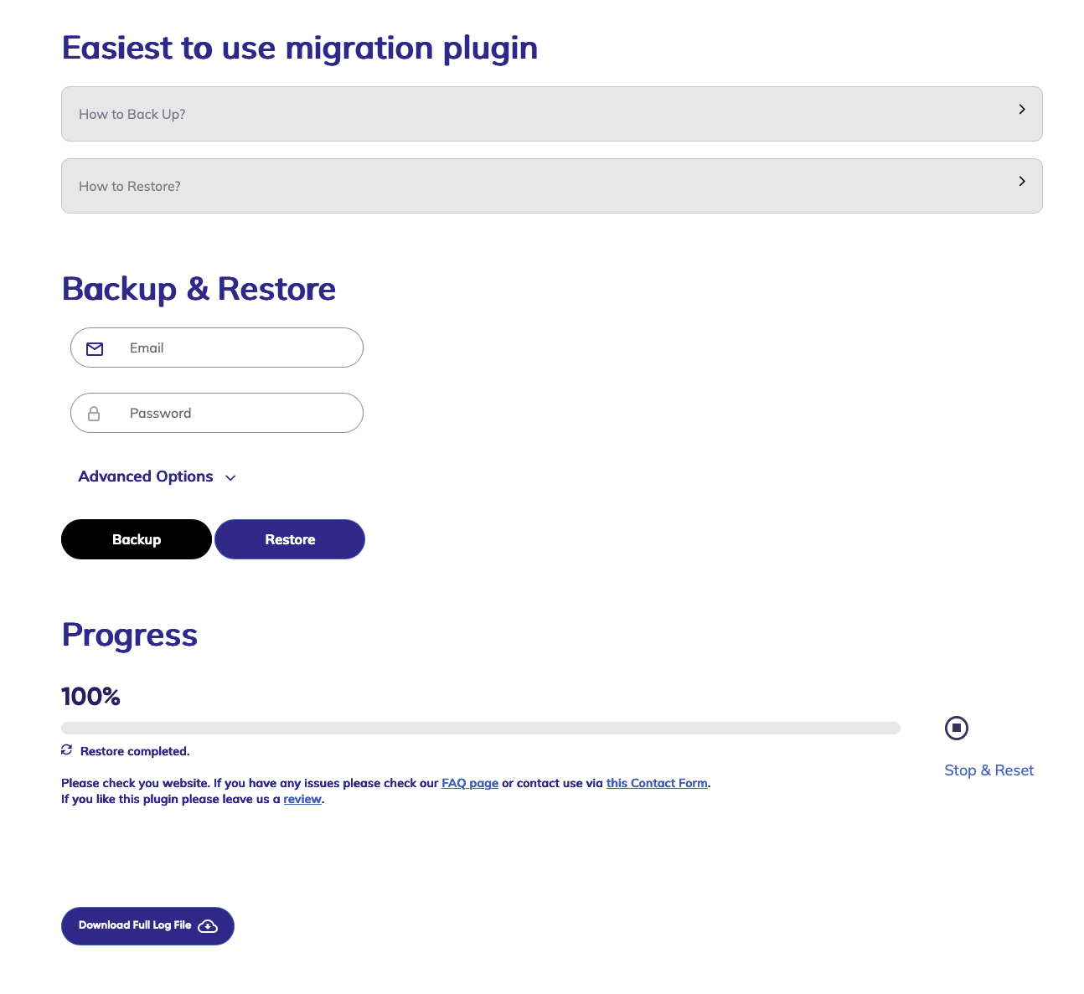Click the cloud download icon
The height and width of the screenshot is (994, 1084).
tap(208, 926)
